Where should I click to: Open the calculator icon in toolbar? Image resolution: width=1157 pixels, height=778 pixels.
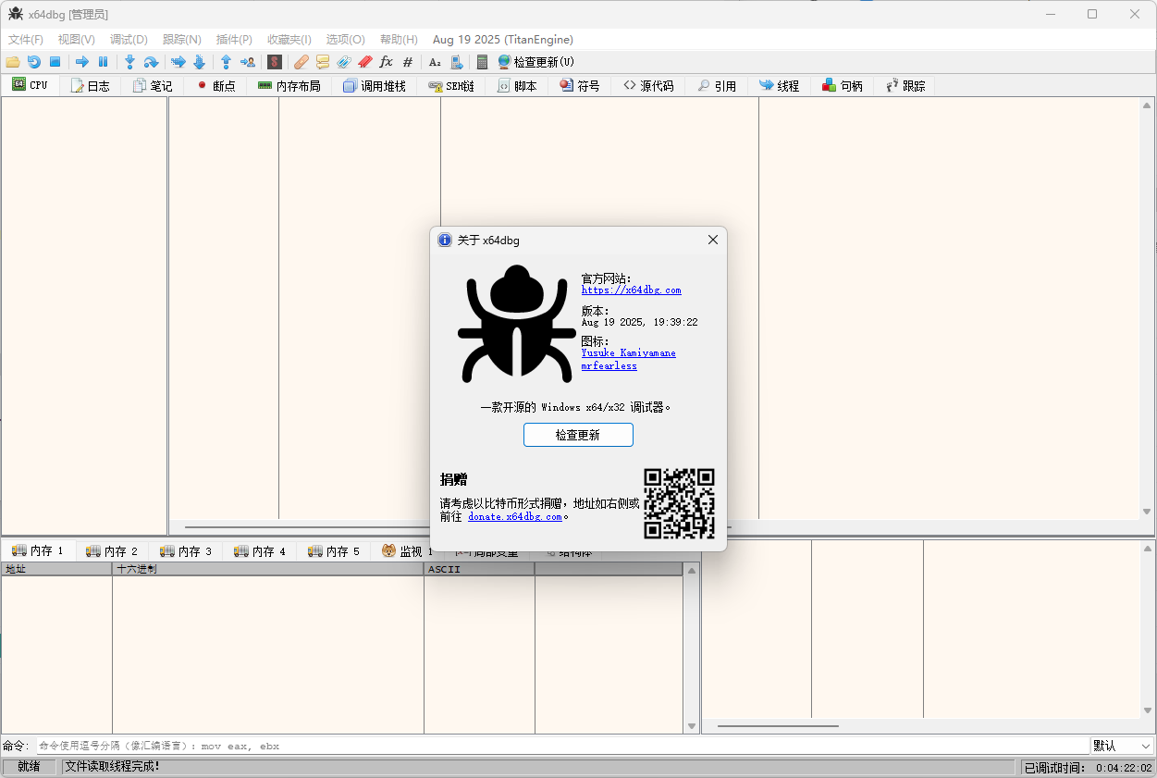click(482, 62)
